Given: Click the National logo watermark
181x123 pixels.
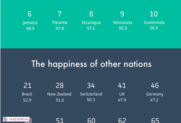Looking at the screenshot, I should (x=16, y=119).
